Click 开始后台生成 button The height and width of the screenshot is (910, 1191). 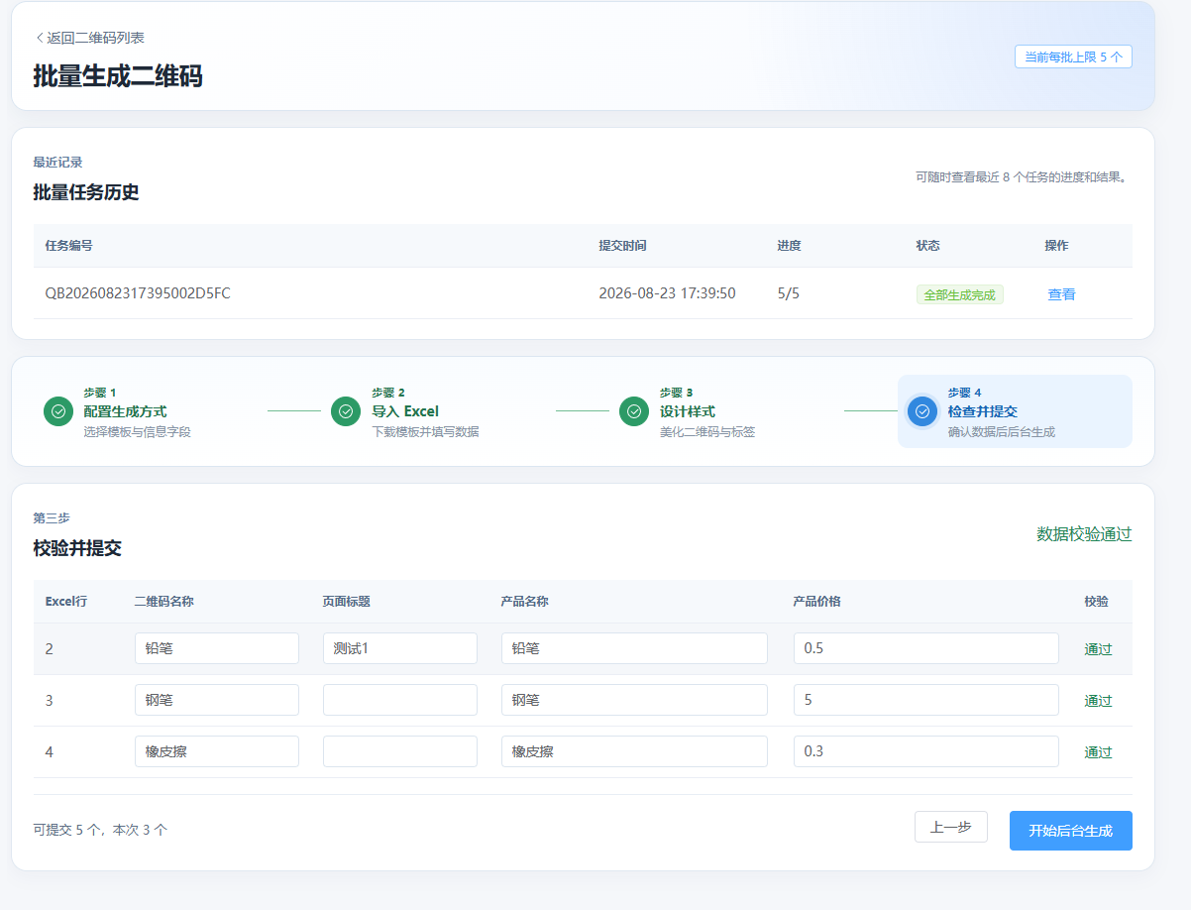pos(1071,831)
